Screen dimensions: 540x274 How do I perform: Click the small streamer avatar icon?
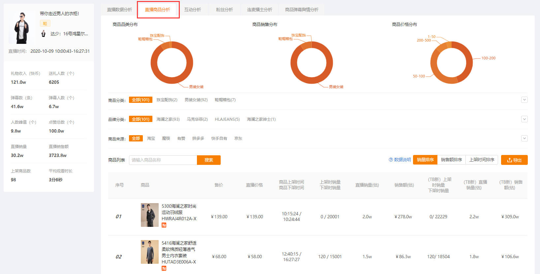click(43, 34)
